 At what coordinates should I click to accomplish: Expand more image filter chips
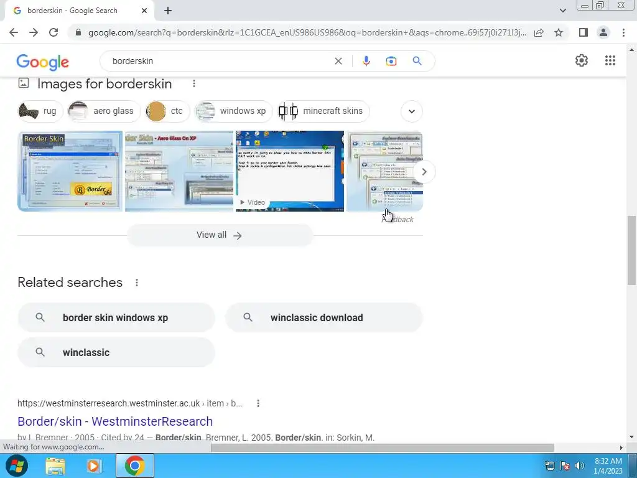pos(412,111)
